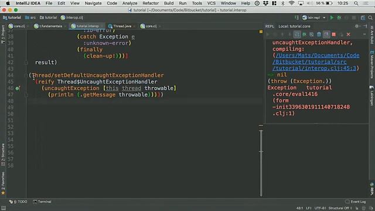This screenshot has height=211, width=375.
Task: Click the yellow warning indicator above the editor scrollbar
Action: [261, 32]
